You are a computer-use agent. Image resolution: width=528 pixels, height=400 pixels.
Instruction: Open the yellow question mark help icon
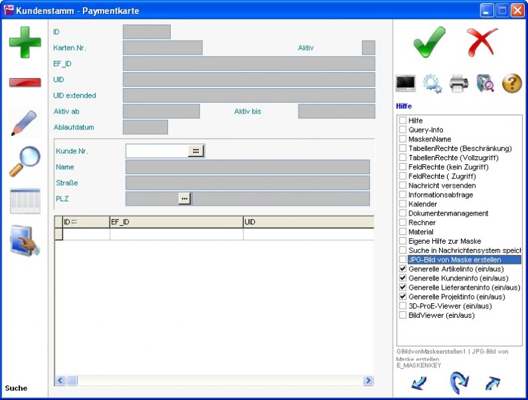(512, 83)
